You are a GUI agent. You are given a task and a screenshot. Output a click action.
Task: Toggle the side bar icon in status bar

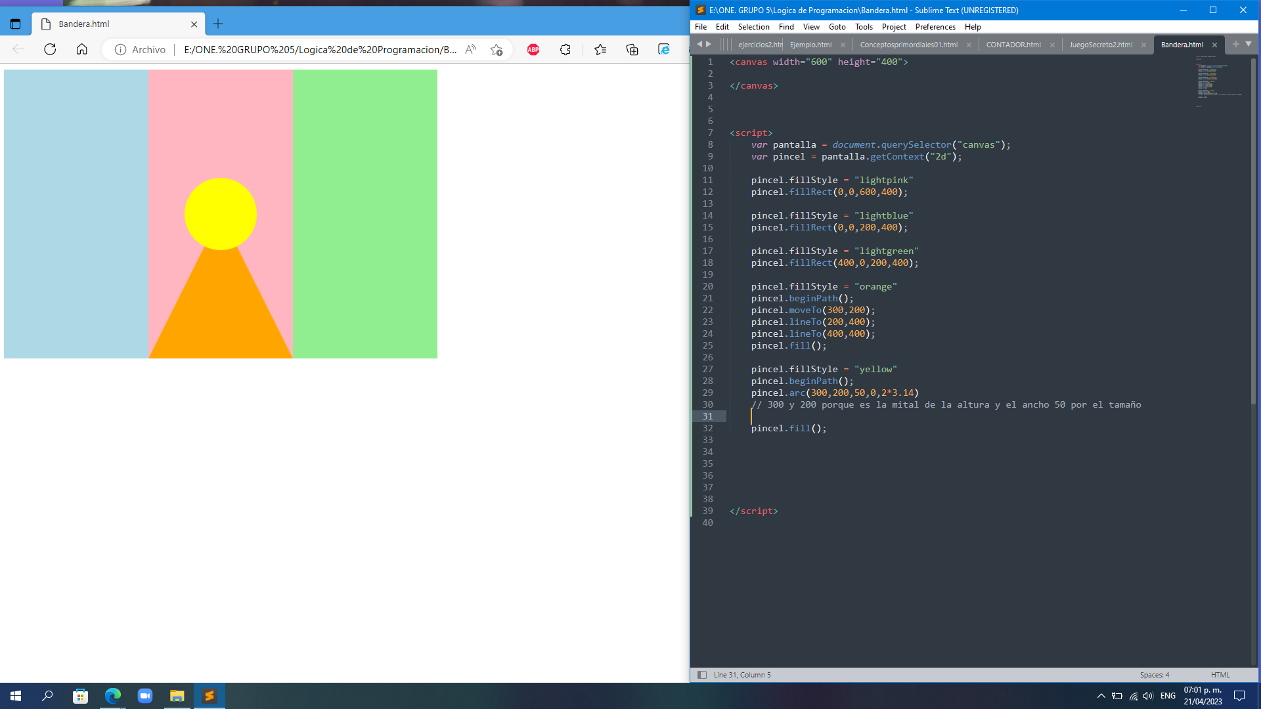tap(701, 675)
